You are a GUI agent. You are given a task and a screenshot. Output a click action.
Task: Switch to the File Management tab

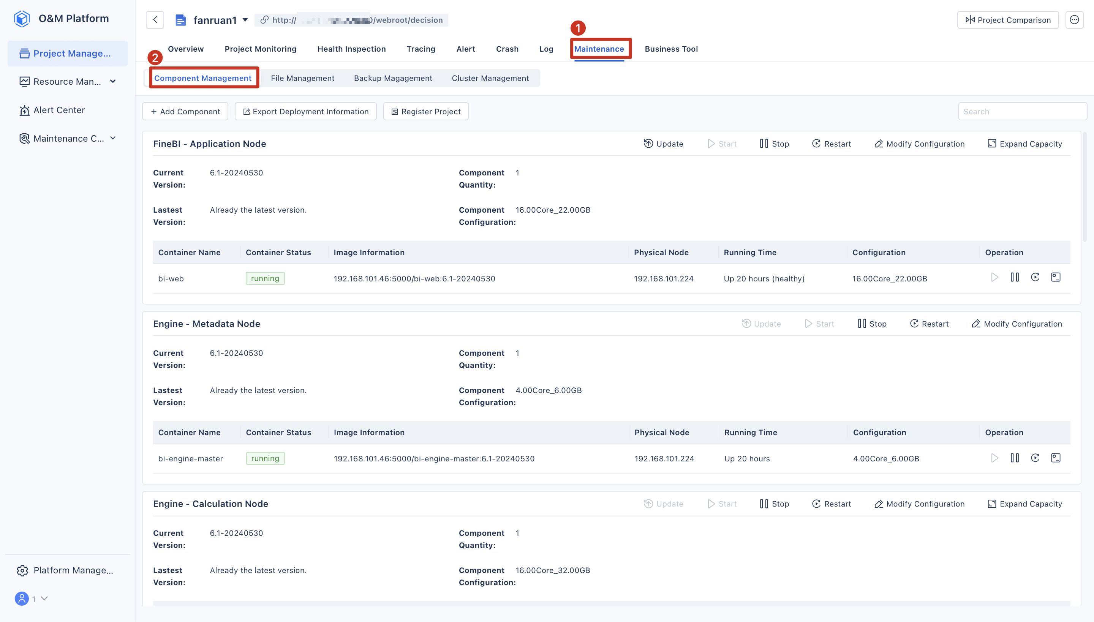tap(302, 78)
